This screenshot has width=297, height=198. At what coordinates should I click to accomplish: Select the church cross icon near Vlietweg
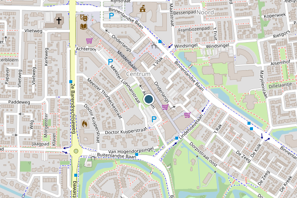pos(59,21)
